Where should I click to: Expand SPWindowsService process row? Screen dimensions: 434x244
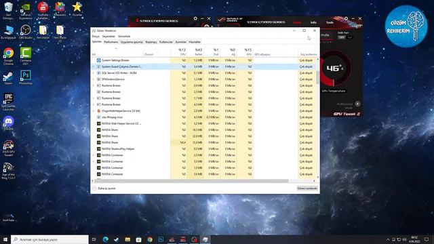[x=94, y=79]
